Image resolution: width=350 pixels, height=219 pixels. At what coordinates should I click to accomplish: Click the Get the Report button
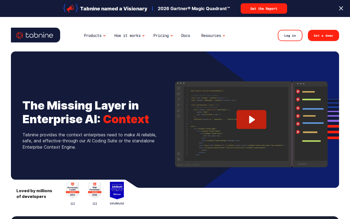tap(264, 8)
